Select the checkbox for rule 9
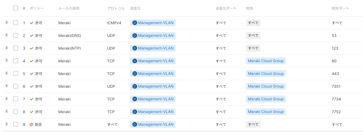This screenshot has height=132, width=363. click(x=16, y=124)
